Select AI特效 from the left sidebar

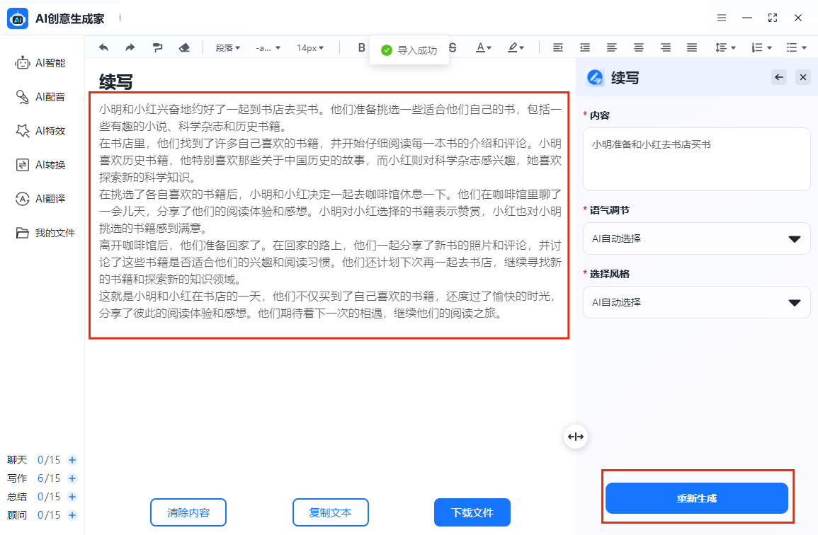[45, 130]
